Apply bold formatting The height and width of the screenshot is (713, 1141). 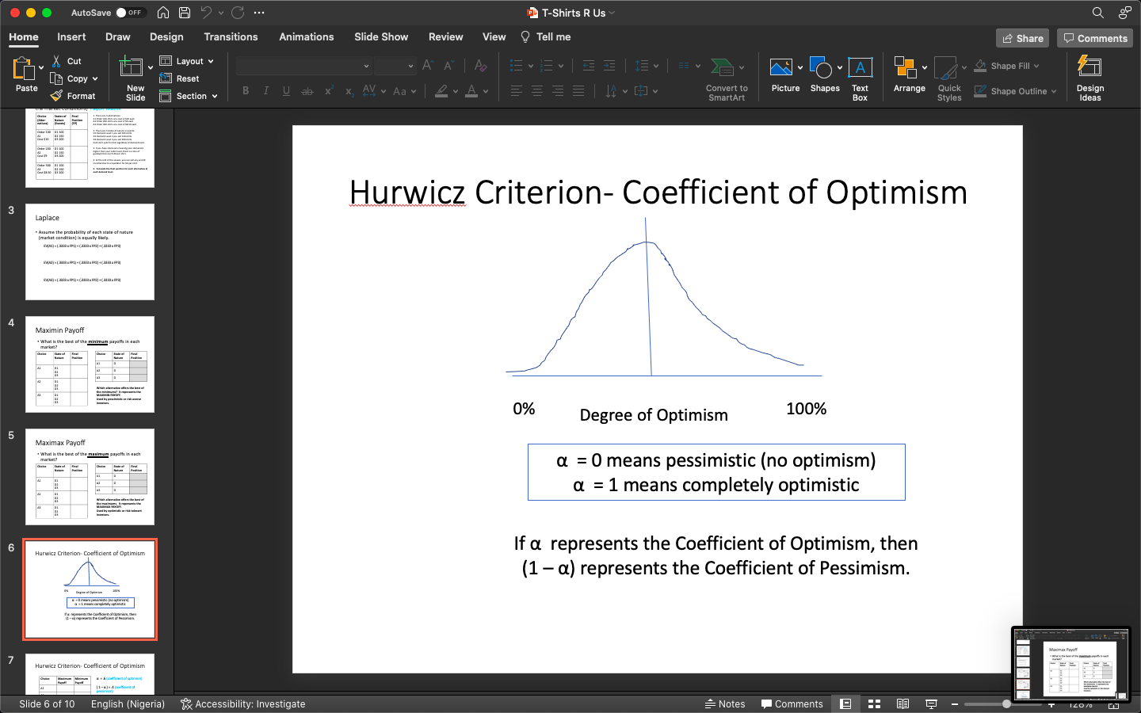[x=246, y=91]
